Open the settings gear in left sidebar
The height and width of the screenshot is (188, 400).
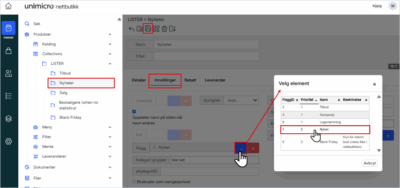[x=9, y=141]
